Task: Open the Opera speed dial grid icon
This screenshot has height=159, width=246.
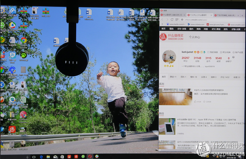Action: click(177, 20)
